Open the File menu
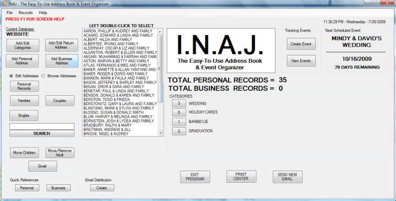This screenshot has height=201, width=396. click(x=9, y=13)
